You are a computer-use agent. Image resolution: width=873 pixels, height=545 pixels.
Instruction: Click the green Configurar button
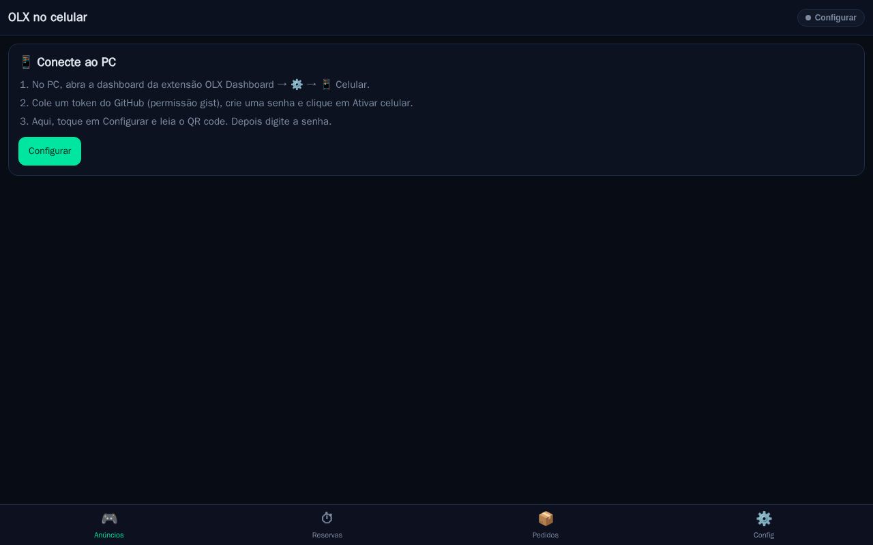tap(50, 151)
